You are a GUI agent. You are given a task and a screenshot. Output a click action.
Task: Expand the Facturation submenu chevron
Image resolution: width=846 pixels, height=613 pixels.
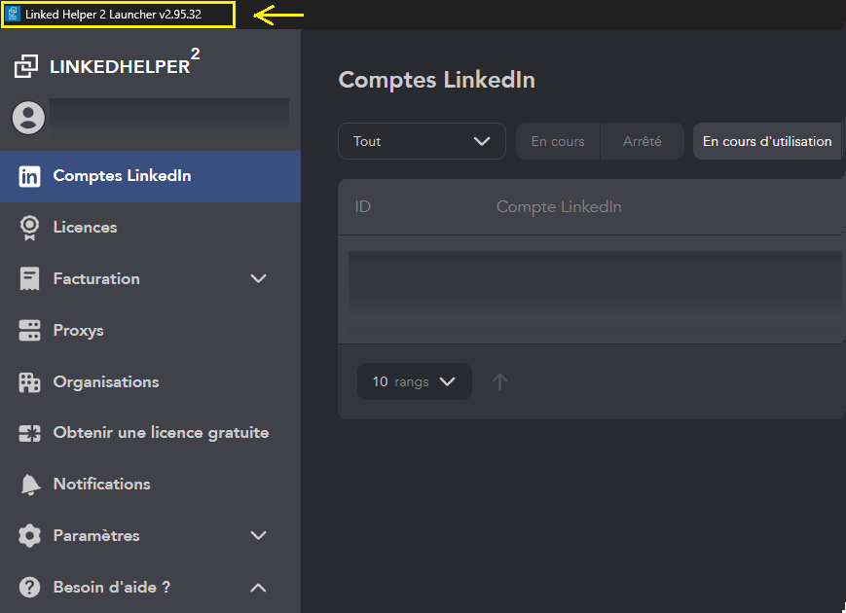pos(258,279)
